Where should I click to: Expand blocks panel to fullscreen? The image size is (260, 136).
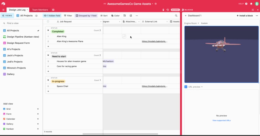point(253,10)
